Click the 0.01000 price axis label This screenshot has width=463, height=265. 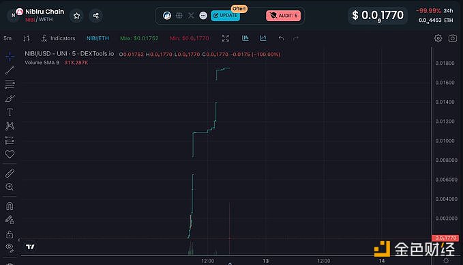[445, 141]
